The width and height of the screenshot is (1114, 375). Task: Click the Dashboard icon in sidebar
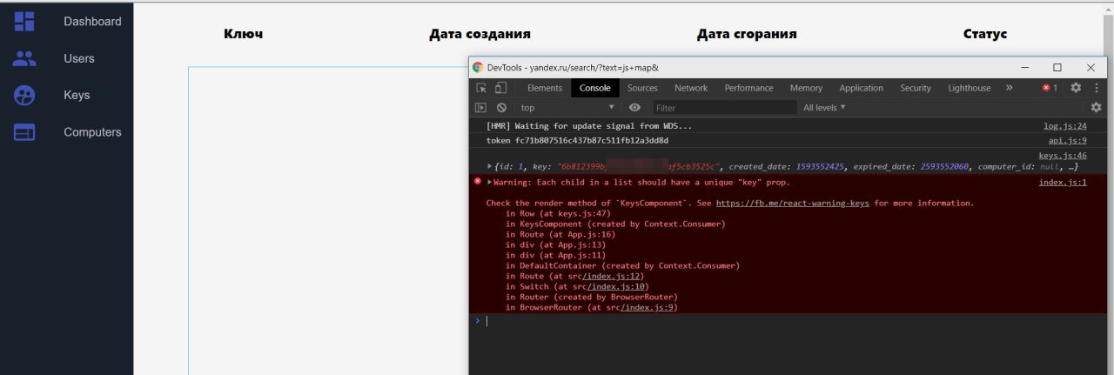click(x=24, y=22)
